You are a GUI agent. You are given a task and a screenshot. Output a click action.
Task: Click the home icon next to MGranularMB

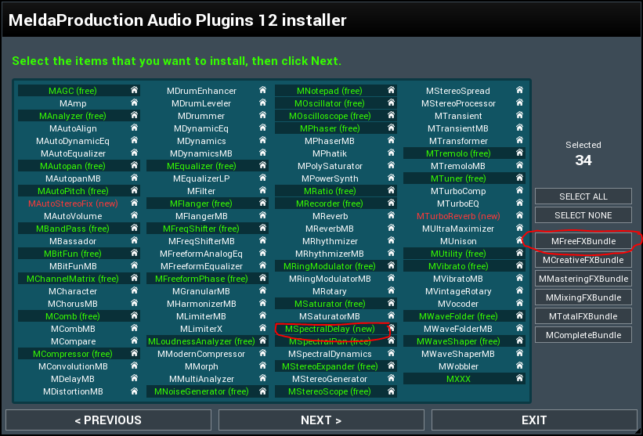pyautogui.click(x=262, y=290)
